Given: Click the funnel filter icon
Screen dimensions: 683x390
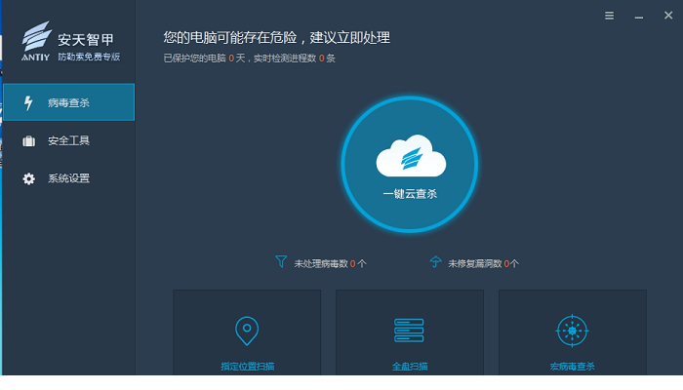Looking at the screenshot, I should 281,261.
